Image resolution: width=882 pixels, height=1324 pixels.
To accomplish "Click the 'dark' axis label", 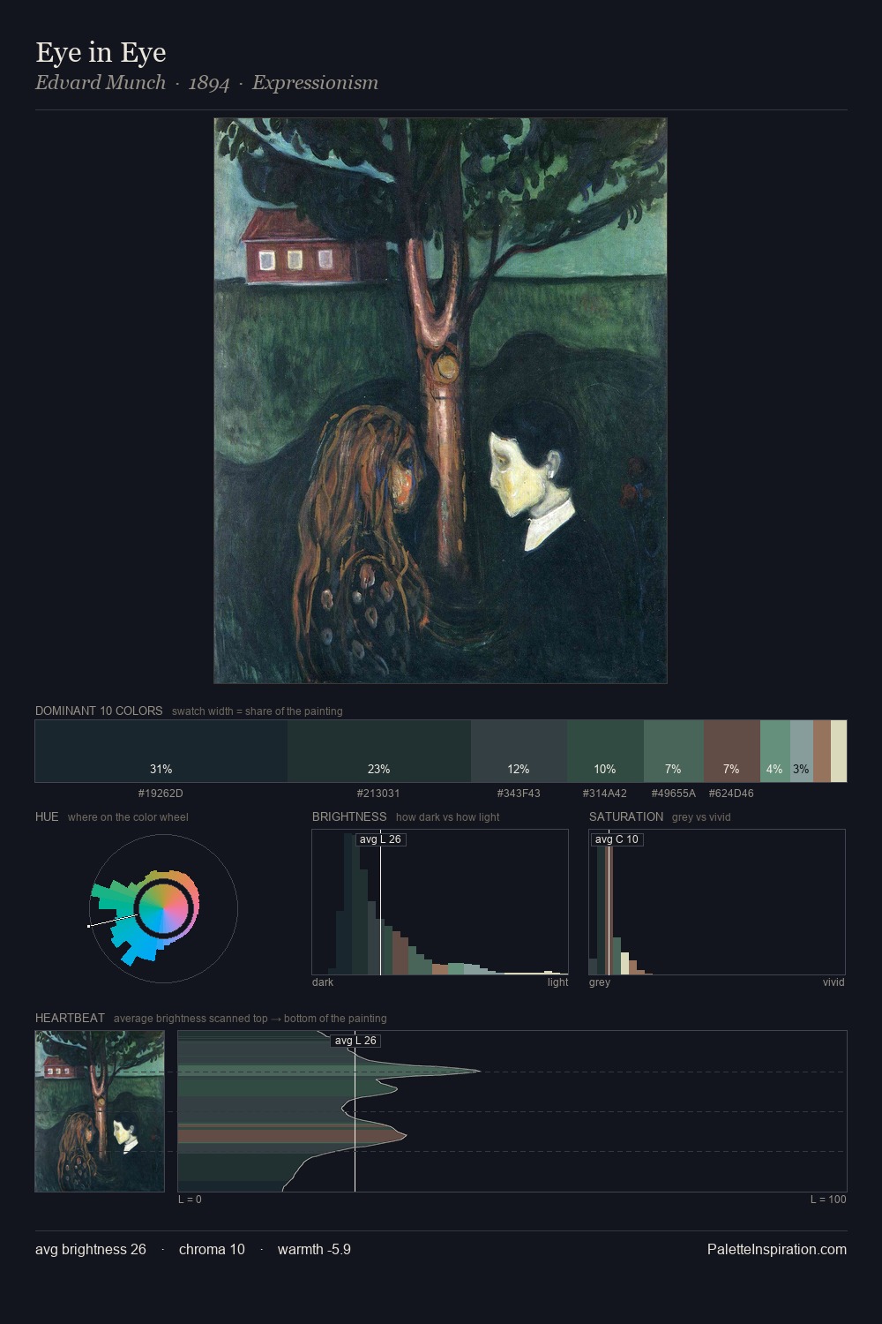I will point(323,982).
